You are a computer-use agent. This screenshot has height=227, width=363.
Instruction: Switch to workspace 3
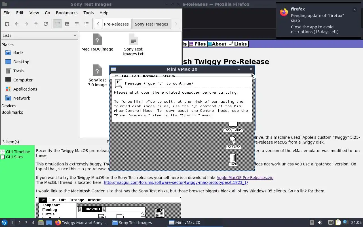click(x=26, y=223)
